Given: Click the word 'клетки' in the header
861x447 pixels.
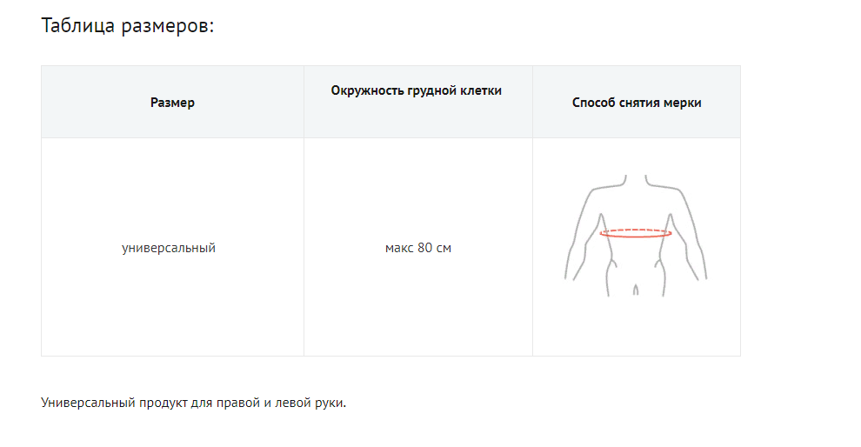Looking at the screenshot, I should (483, 90).
